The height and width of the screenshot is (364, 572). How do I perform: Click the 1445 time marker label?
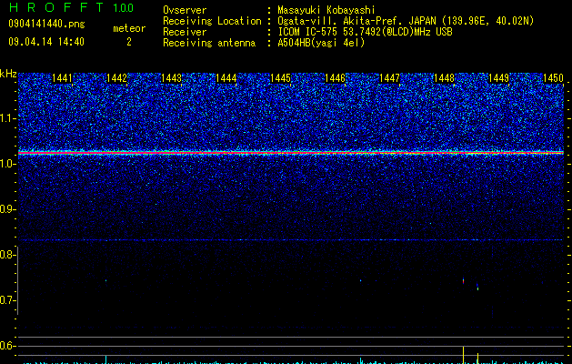tap(280, 78)
